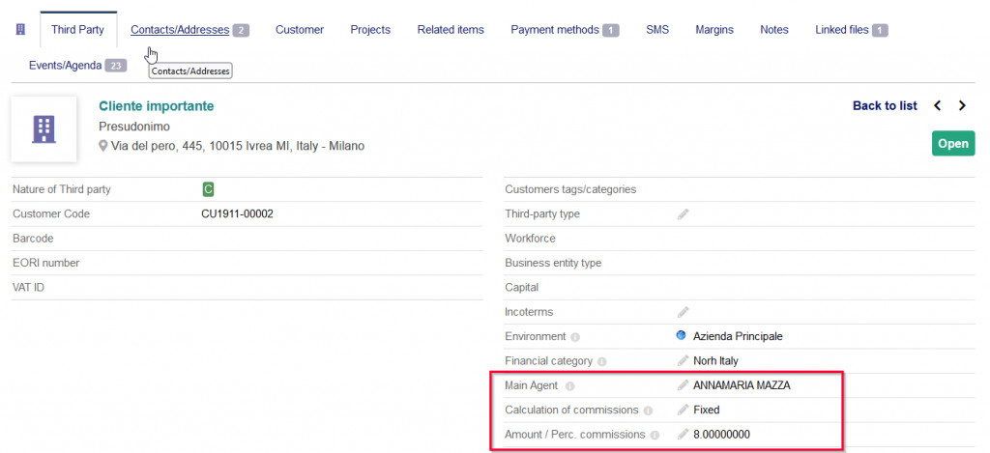Open the Events/Agenda tab
This screenshot has width=990, height=453.
pyautogui.click(x=64, y=66)
